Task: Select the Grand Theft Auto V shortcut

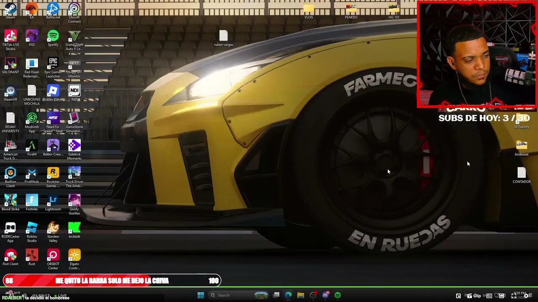Action: (74, 40)
